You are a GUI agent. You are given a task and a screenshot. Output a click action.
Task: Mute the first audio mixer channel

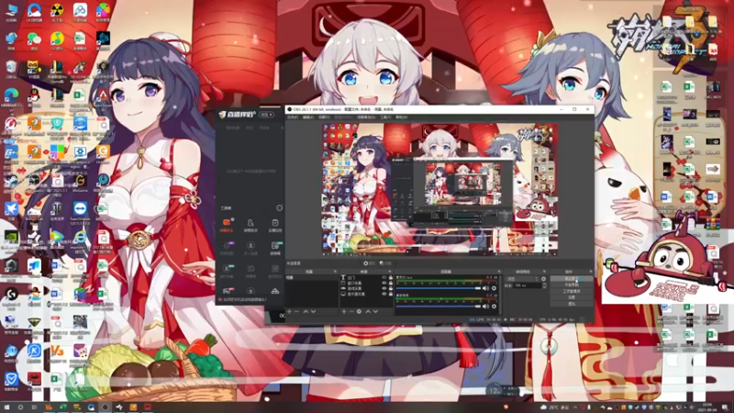(x=485, y=288)
